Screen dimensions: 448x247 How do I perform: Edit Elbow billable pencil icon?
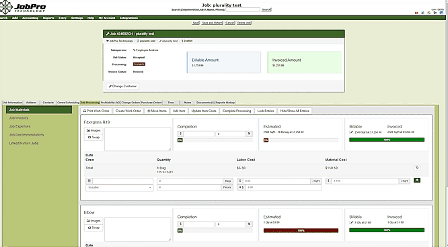coord(351,222)
